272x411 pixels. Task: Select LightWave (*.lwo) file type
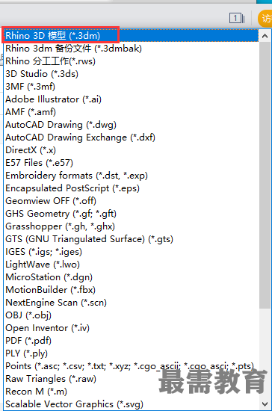131,265
